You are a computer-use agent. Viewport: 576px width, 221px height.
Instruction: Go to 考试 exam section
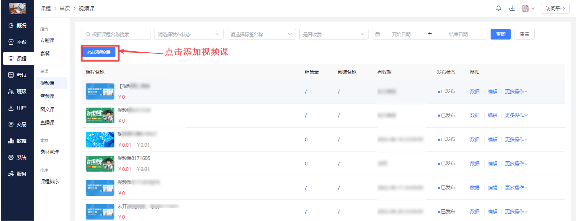(18, 75)
